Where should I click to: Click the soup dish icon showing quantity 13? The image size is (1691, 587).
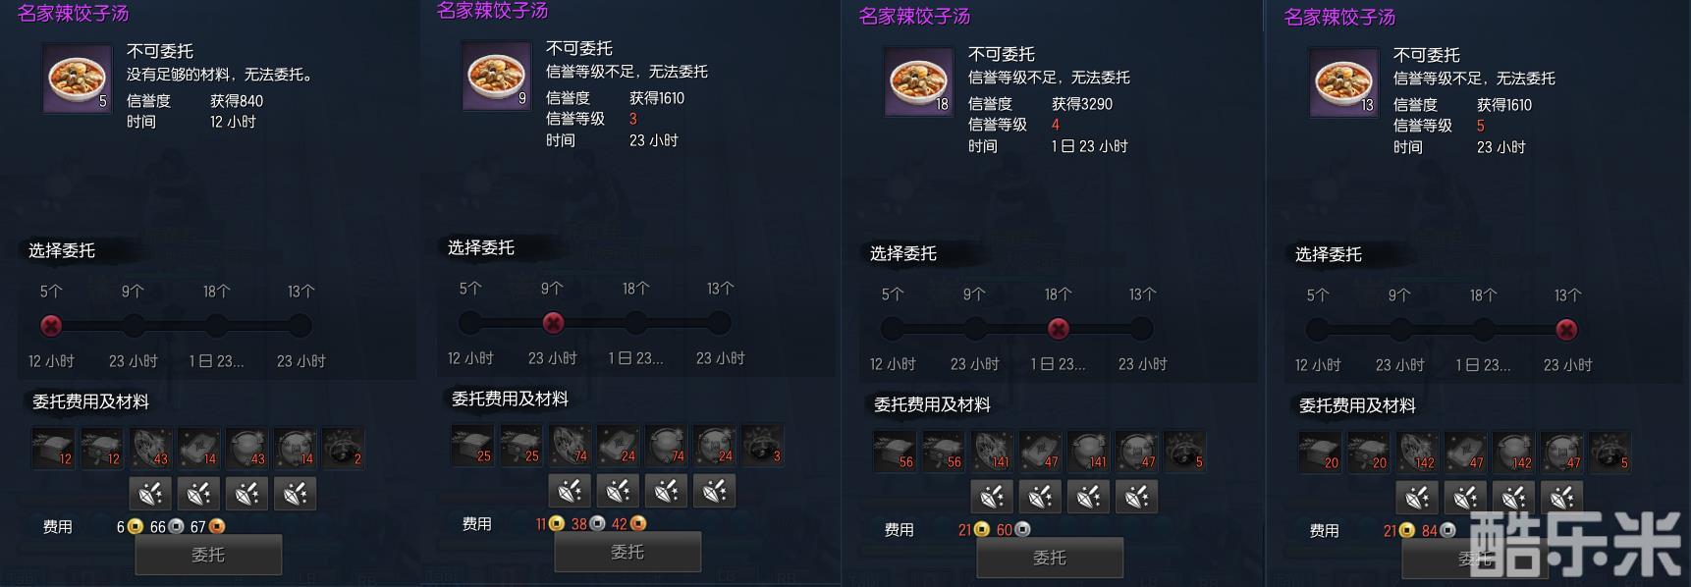[x=1344, y=83]
